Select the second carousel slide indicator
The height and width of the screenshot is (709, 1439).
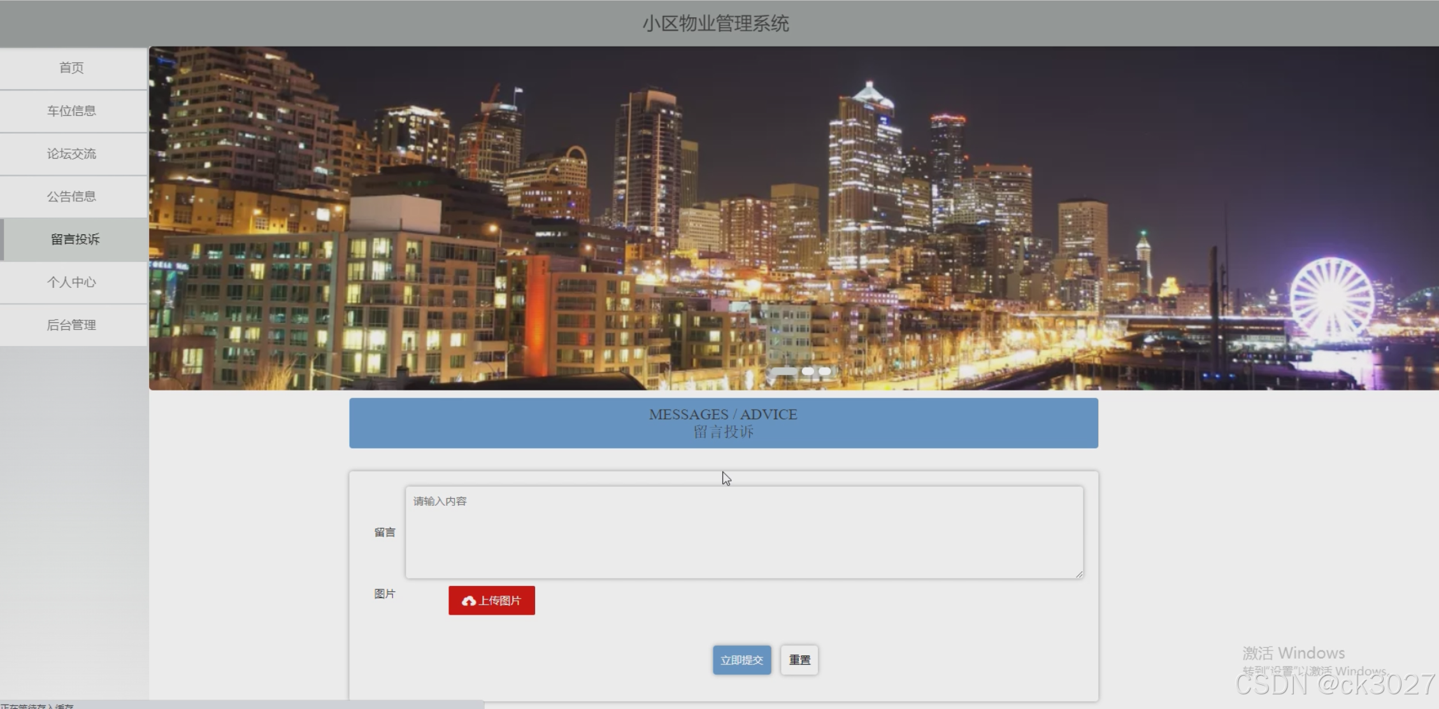(x=808, y=371)
